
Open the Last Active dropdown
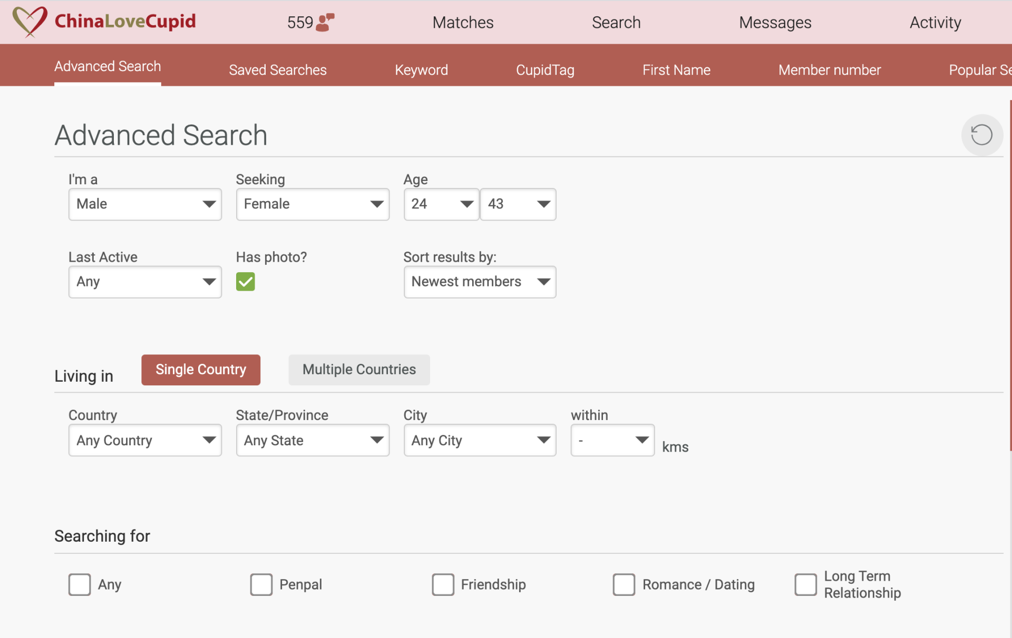pos(209,282)
